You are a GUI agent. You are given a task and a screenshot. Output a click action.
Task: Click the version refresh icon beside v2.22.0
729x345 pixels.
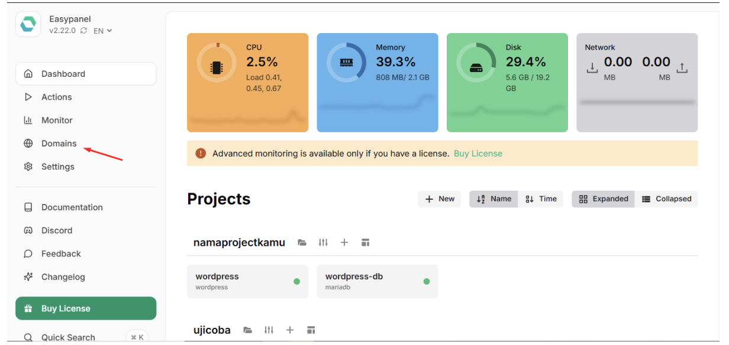(84, 31)
